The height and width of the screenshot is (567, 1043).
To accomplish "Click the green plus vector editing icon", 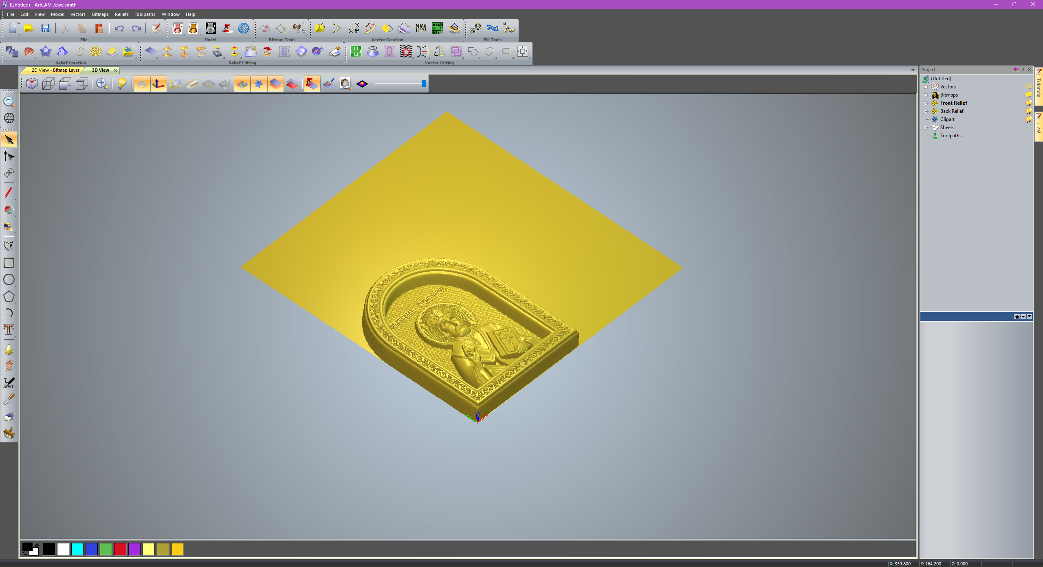I will point(356,52).
